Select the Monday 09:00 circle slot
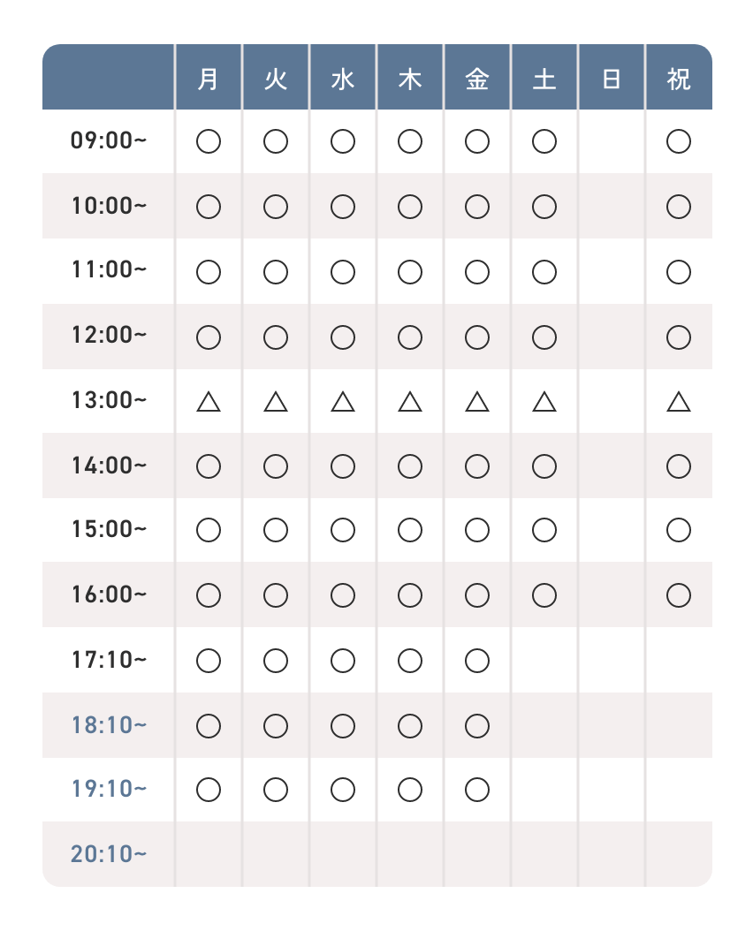Image resolution: width=753 pixels, height=931 pixels. (x=209, y=141)
